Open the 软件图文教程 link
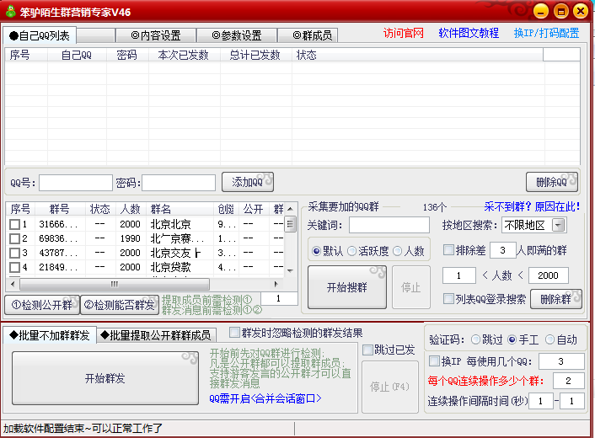Screen dimensions: 595x438 [469, 34]
